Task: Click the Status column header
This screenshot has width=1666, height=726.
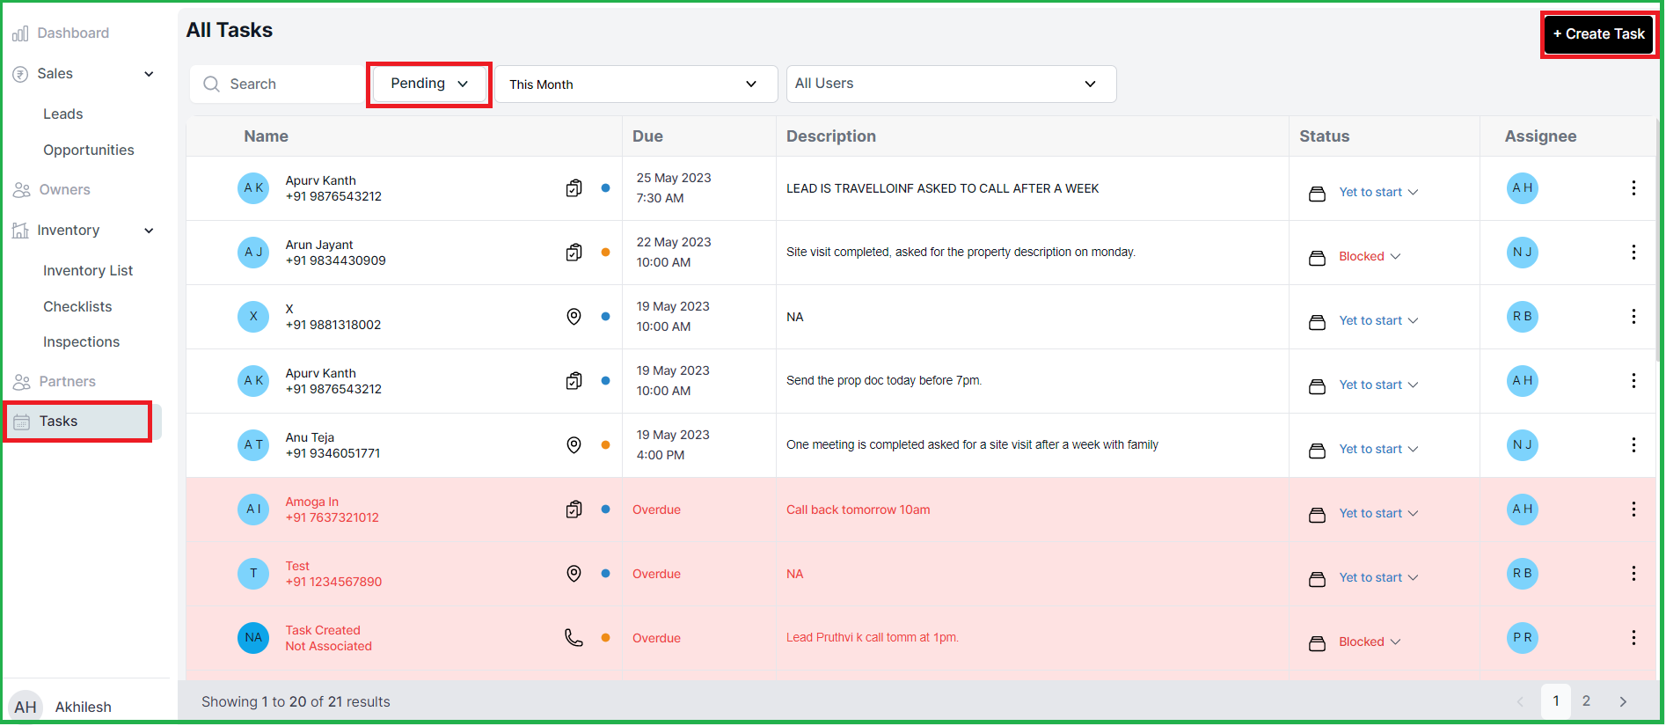Action: point(1324,136)
